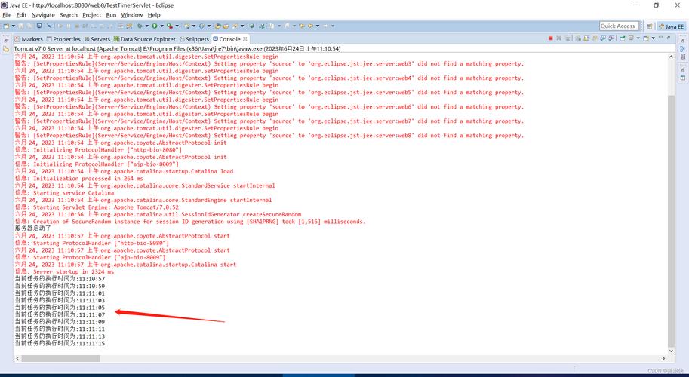Click the Open Console icon
The width and height of the screenshot is (689, 377).
point(646,38)
